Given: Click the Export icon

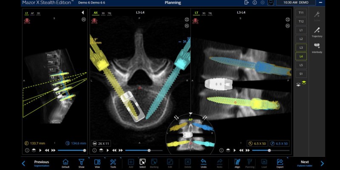Looking at the screenshot, I should point(280,163).
